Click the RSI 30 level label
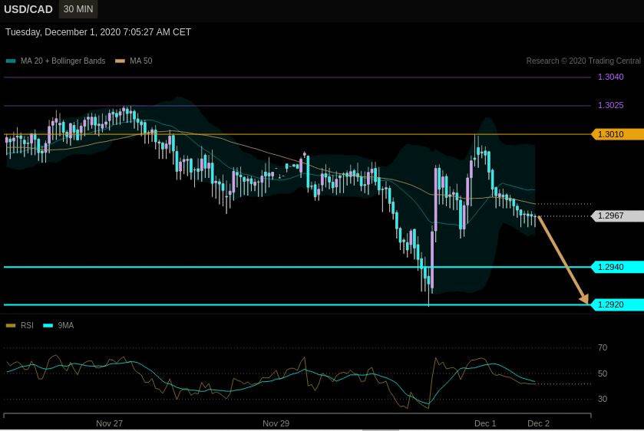The height and width of the screenshot is (431, 644). click(x=603, y=399)
